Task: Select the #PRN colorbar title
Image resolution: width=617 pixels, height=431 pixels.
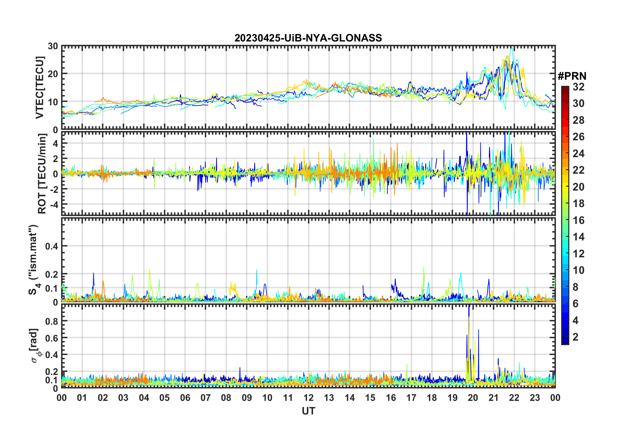Action: pyautogui.click(x=572, y=76)
